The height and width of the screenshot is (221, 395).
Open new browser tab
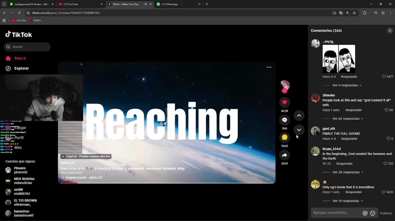207,4
